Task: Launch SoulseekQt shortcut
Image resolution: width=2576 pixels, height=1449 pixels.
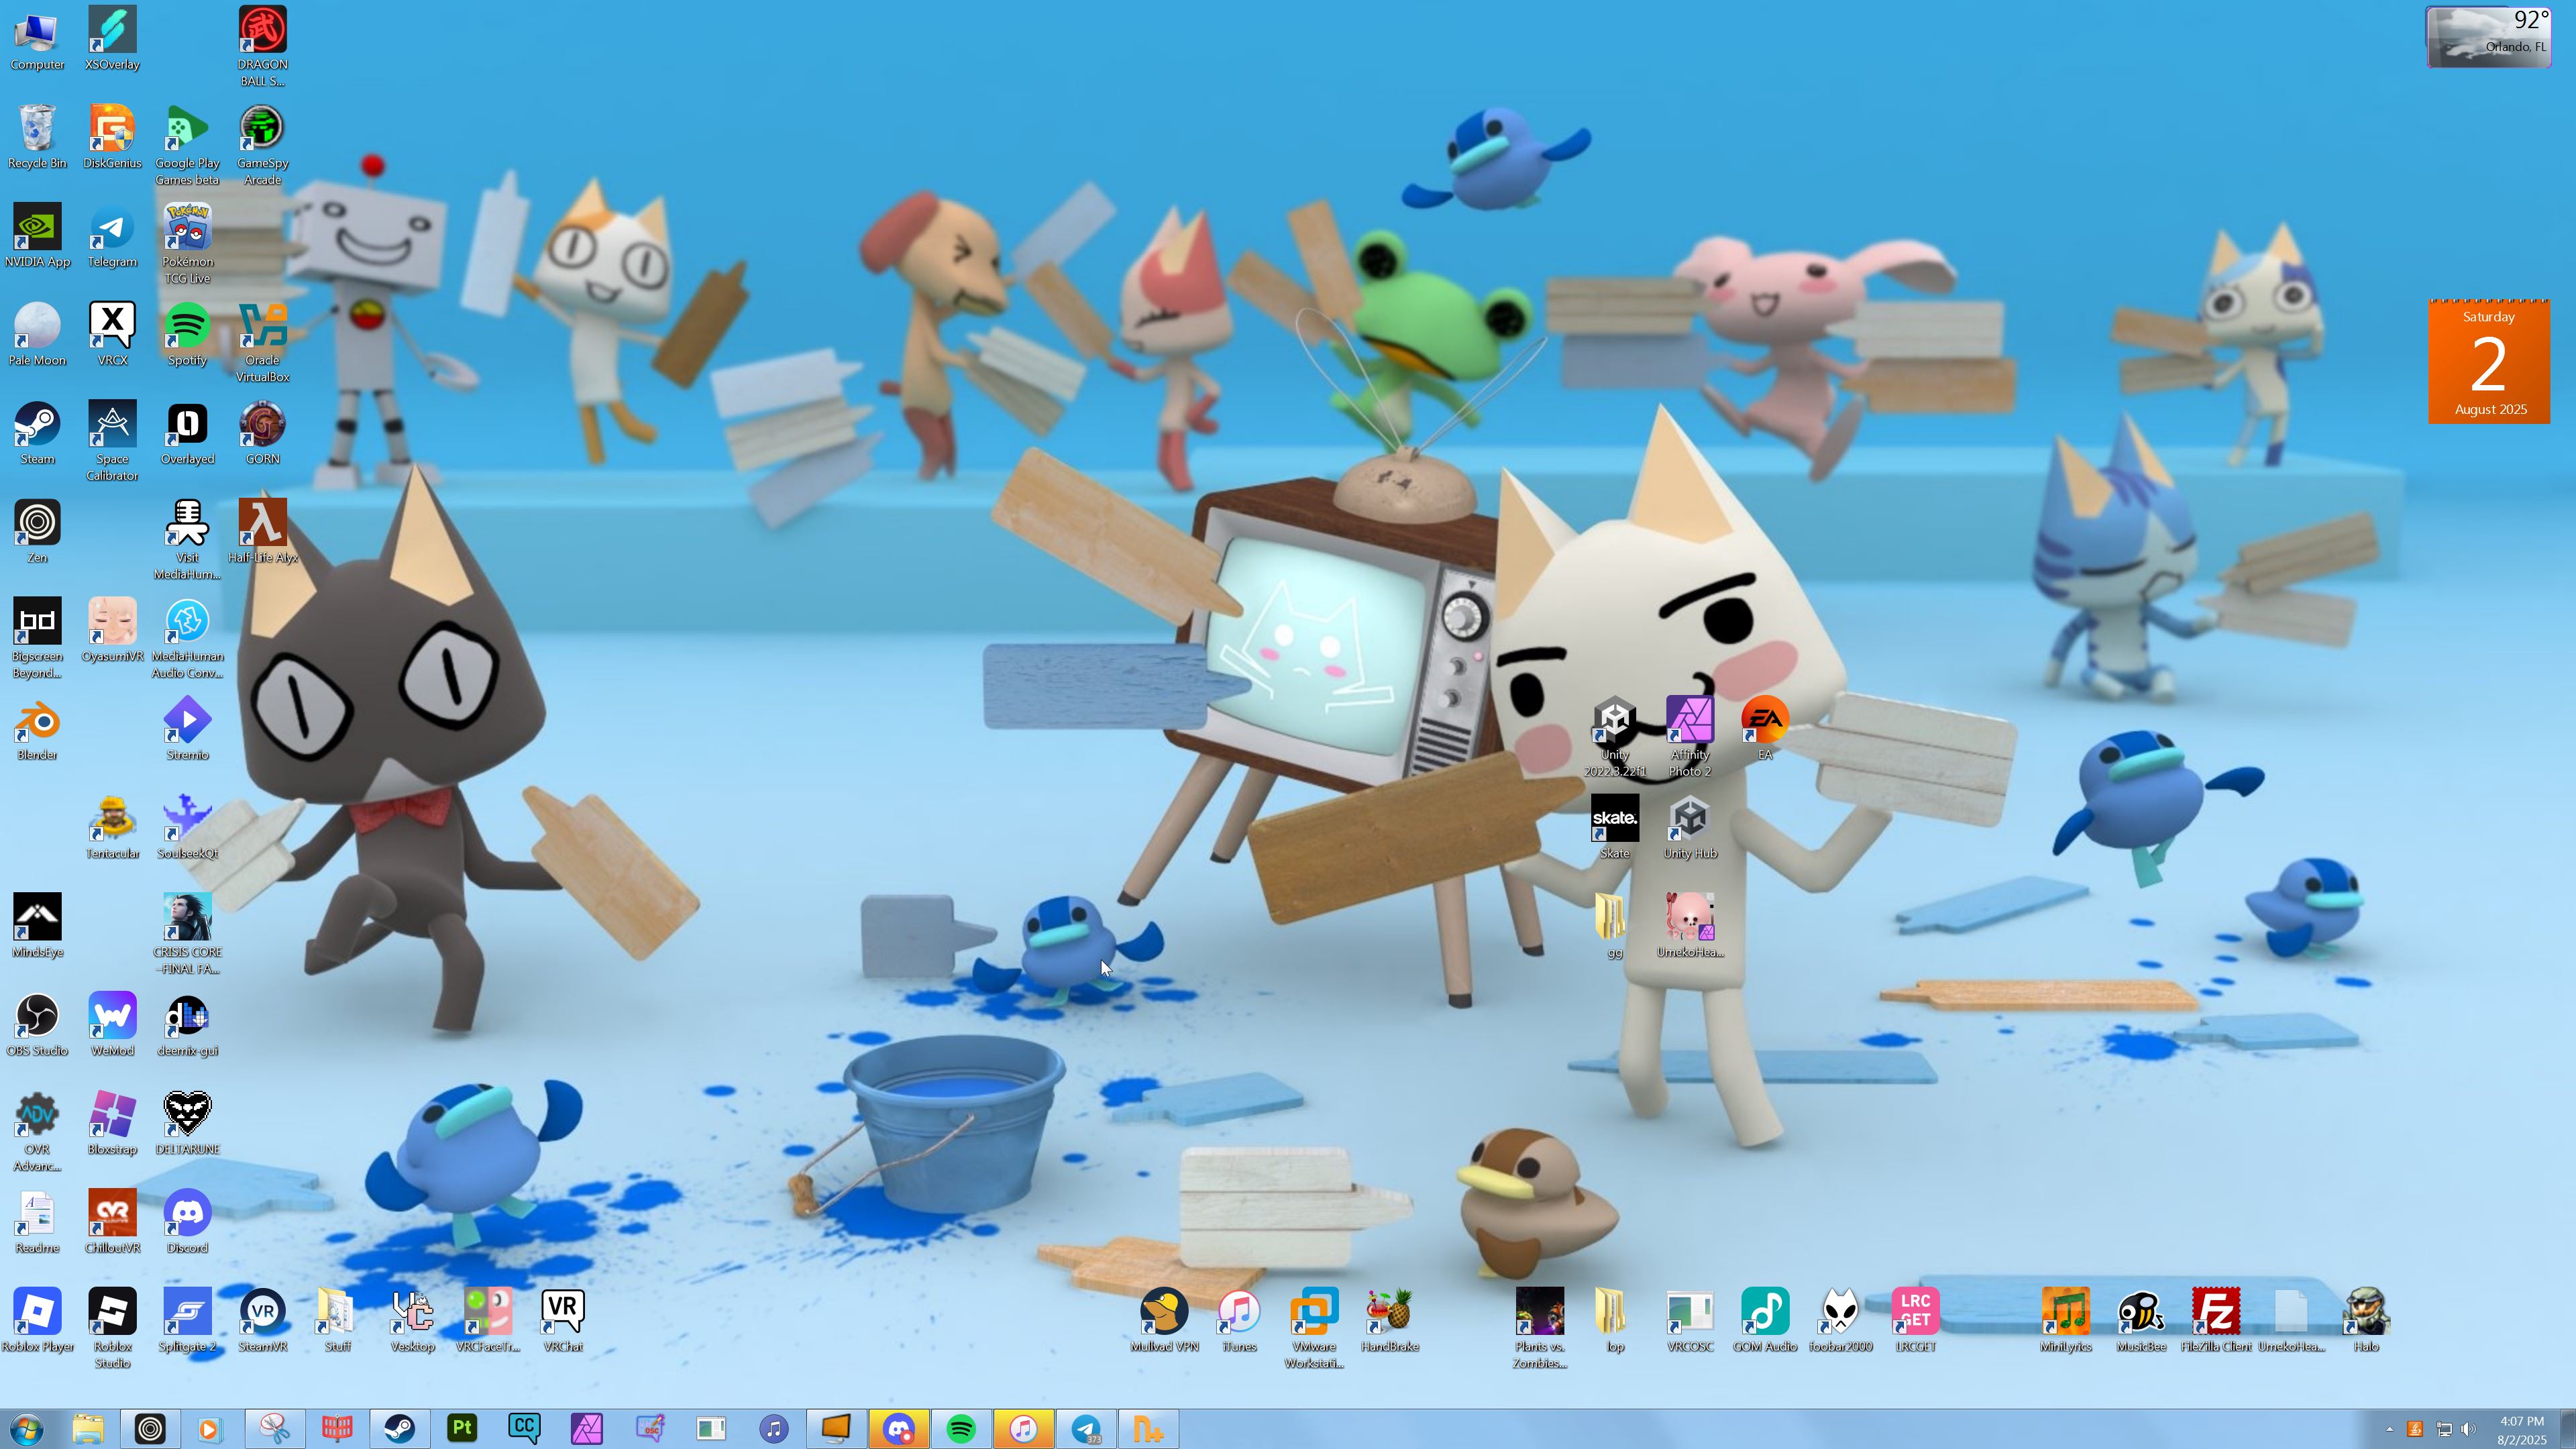Action: click(x=187, y=827)
